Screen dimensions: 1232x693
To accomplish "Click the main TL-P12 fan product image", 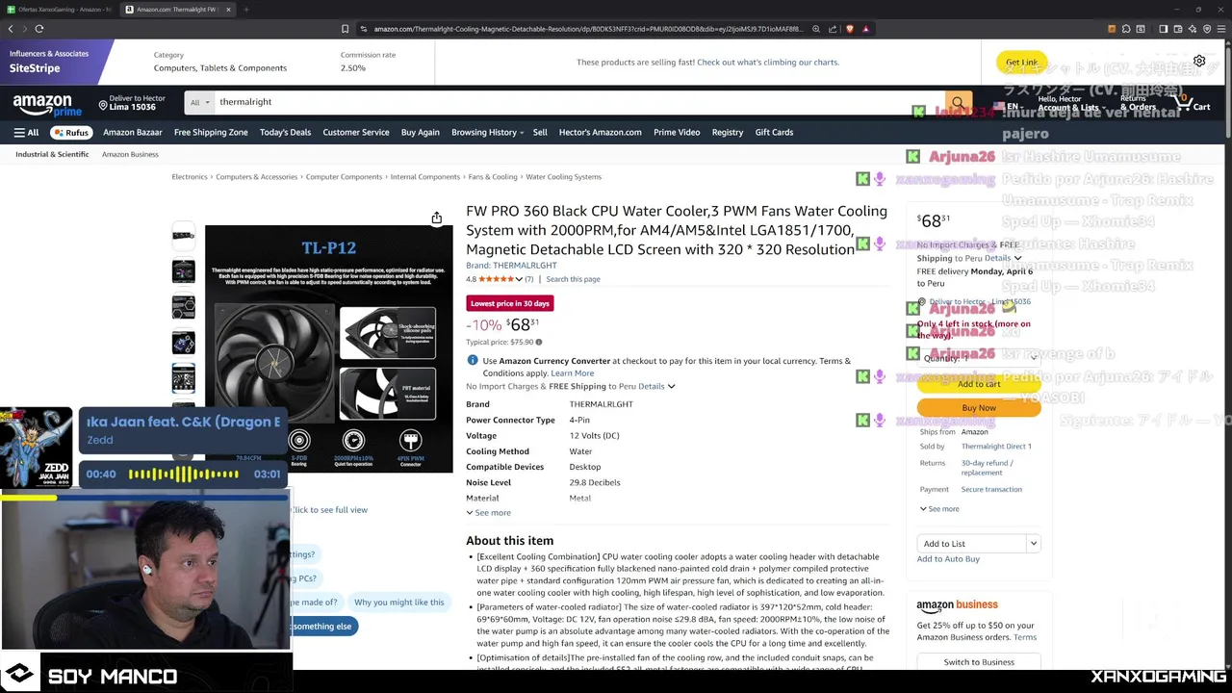I will 328,348.
